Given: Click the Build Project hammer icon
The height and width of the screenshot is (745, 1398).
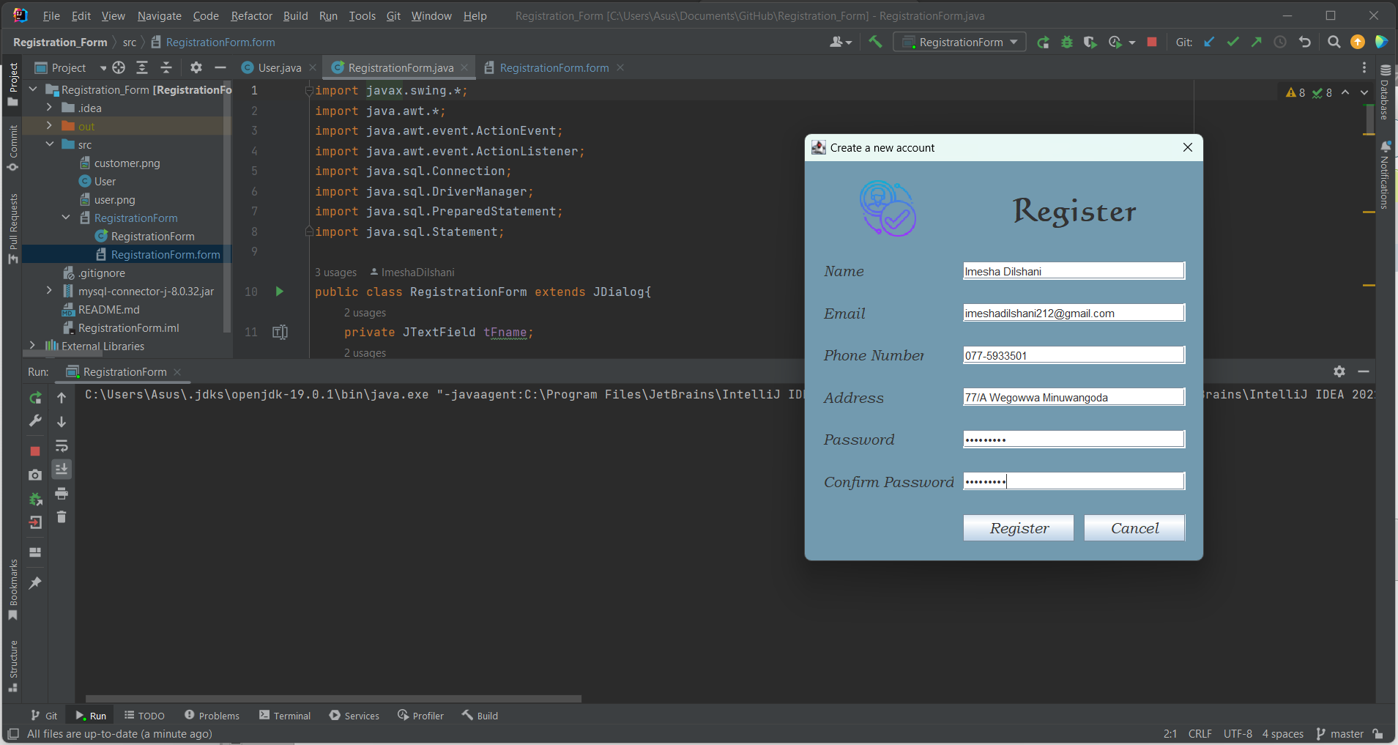Looking at the screenshot, I should [875, 42].
